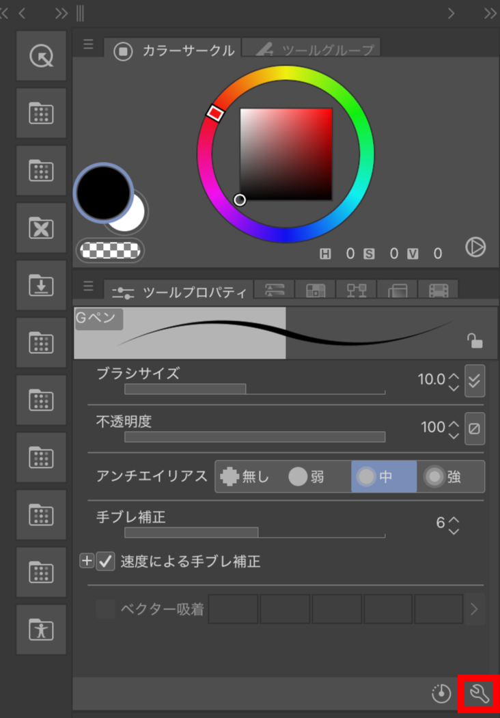Open the tool property panel hamburger menu
Screen dimensions: 500x718
[x=88, y=287]
